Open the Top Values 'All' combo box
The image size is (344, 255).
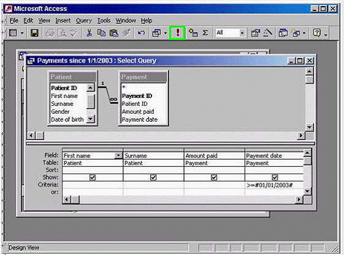click(x=242, y=33)
